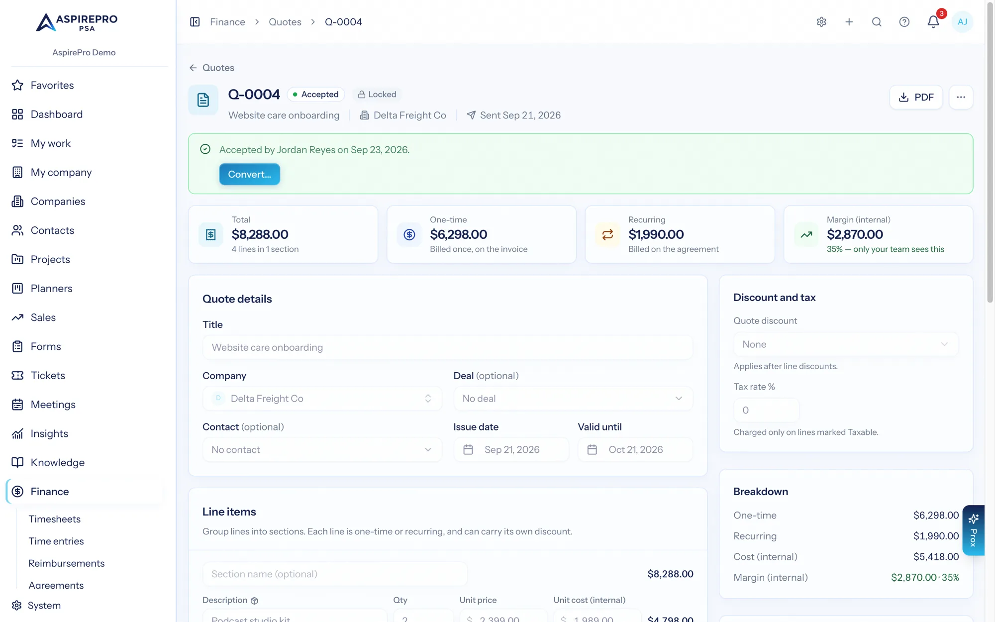Click the Issue date calendar icon
995x622 pixels.
tap(468, 450)
